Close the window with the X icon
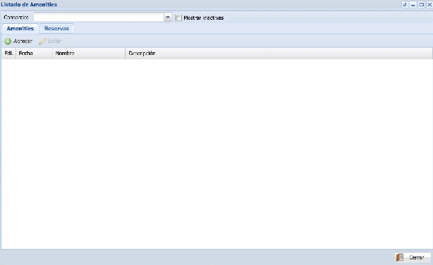 429,5
